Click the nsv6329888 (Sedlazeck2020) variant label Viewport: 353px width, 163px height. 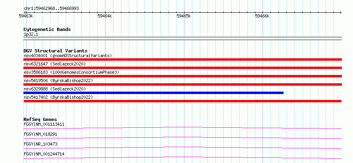click(55, 89)
